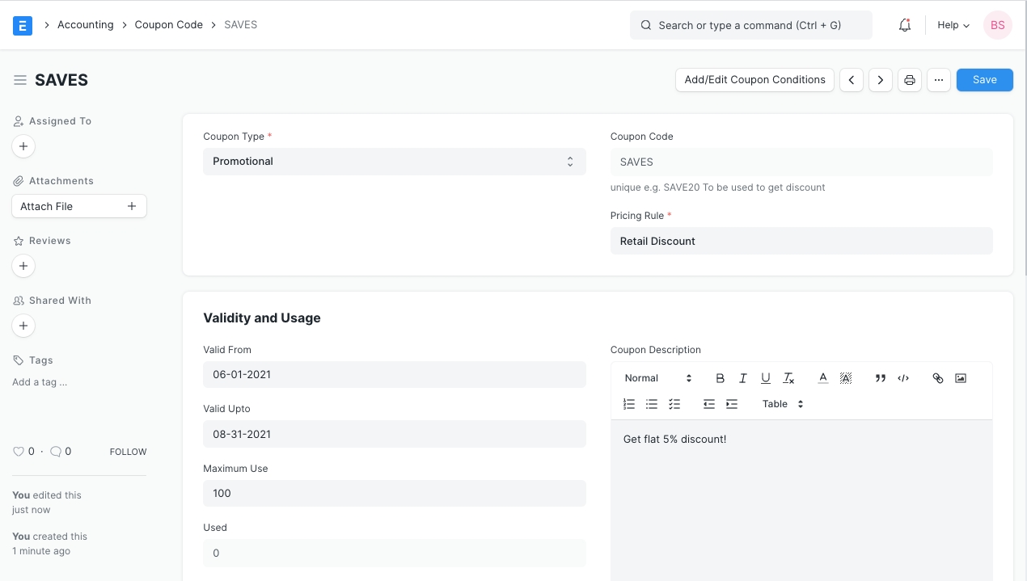This screenshot has width=1027, height=581.
Task: Insert an image into description
Action: click(960, 378)
